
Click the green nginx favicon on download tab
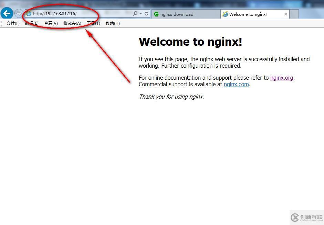(x=157, y=14)
